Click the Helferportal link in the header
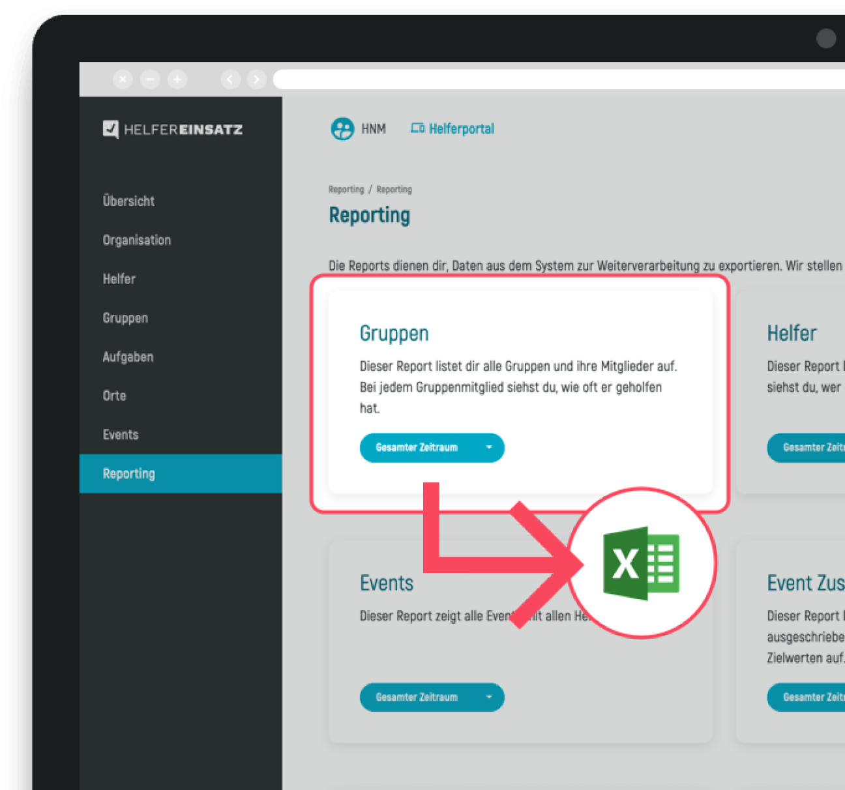Screen dimensions: 845x790 pos(461,128)
